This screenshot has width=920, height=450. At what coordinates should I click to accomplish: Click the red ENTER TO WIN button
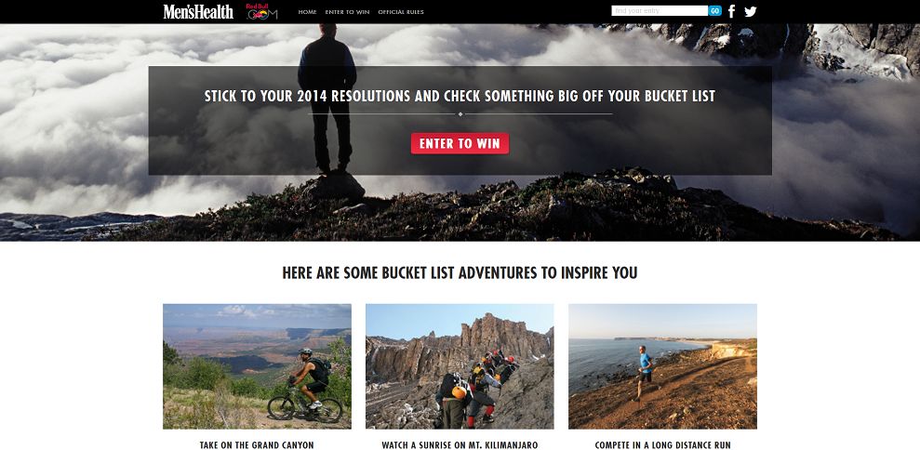pyautogui.click(x=460, y=144)
